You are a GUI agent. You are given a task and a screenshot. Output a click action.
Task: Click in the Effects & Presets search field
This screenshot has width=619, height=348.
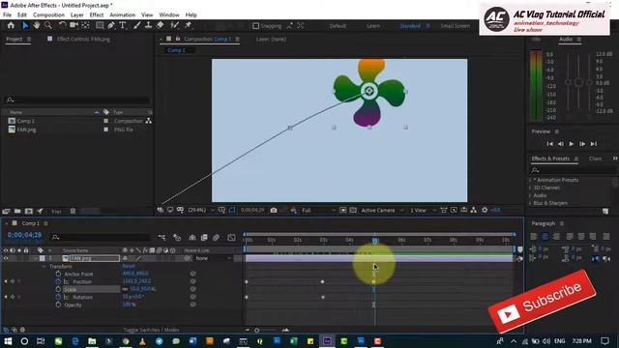(573, 170)
